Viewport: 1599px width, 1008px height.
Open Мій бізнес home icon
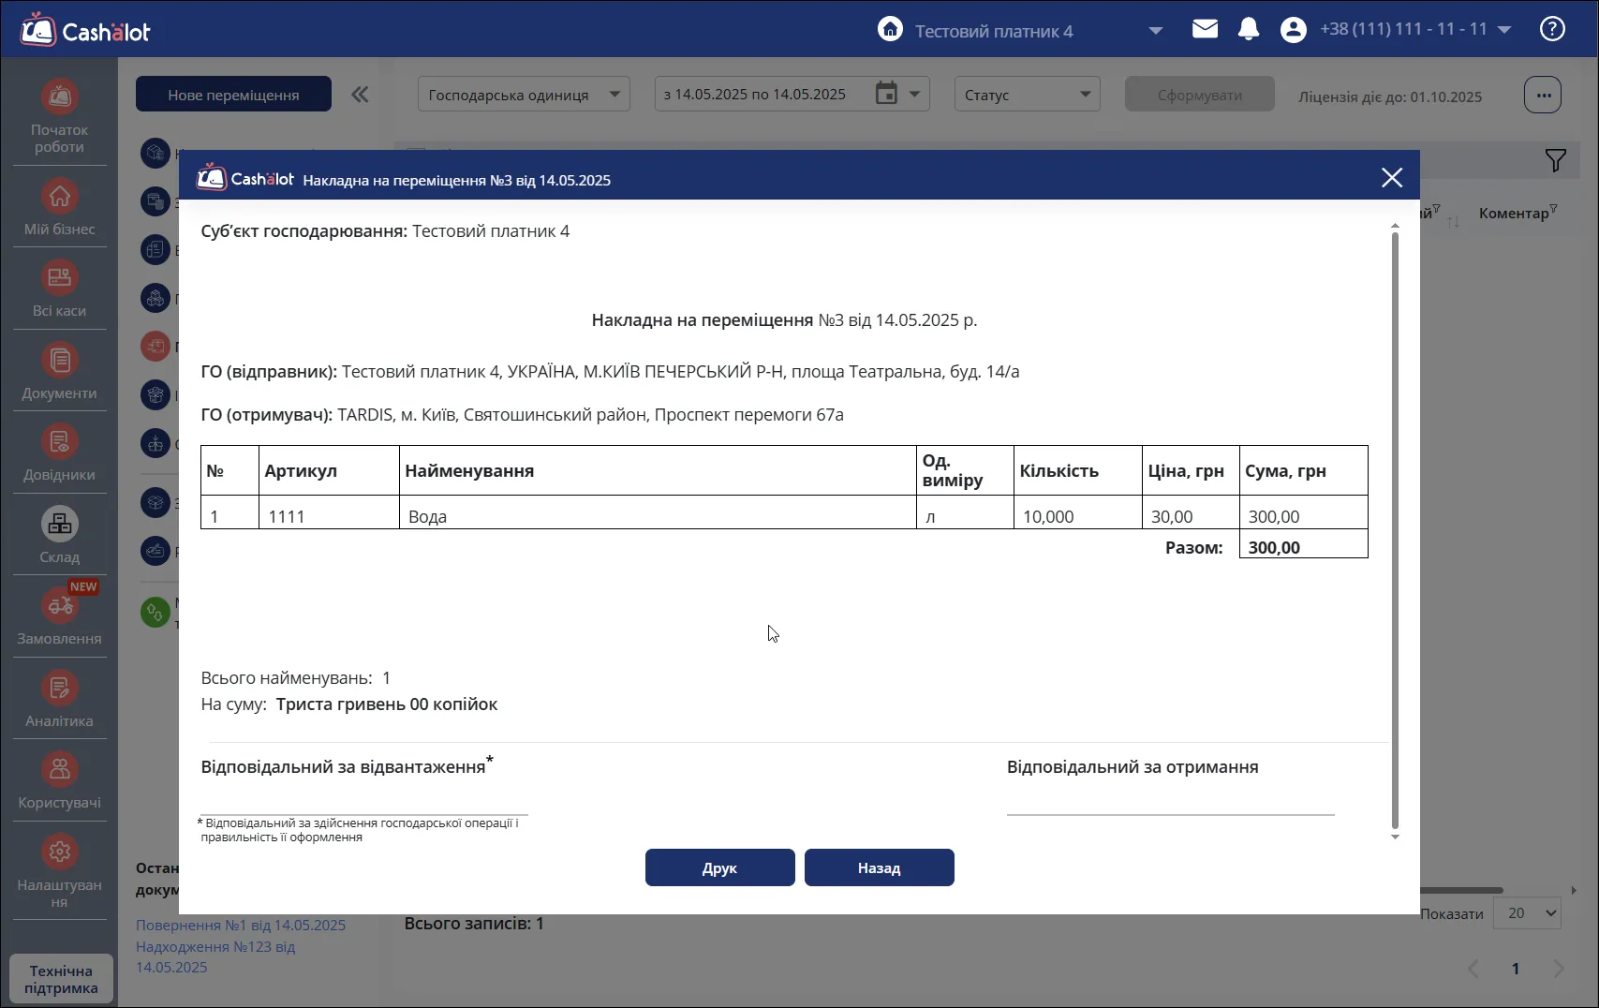(59, 196)
